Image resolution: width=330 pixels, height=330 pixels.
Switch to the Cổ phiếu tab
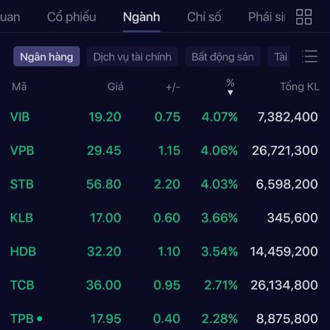pos(71,17)
